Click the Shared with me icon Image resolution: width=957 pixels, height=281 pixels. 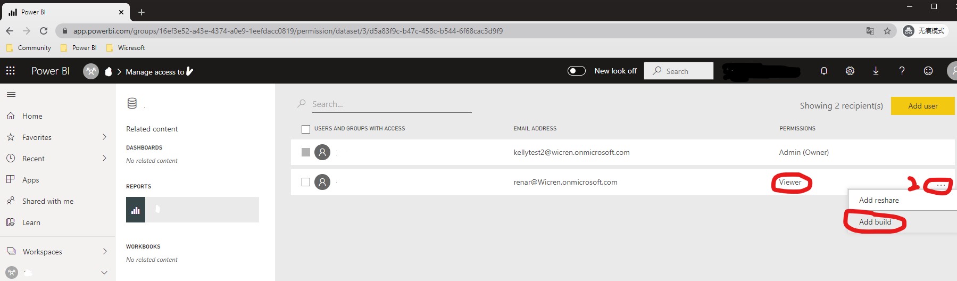[11, 201]
